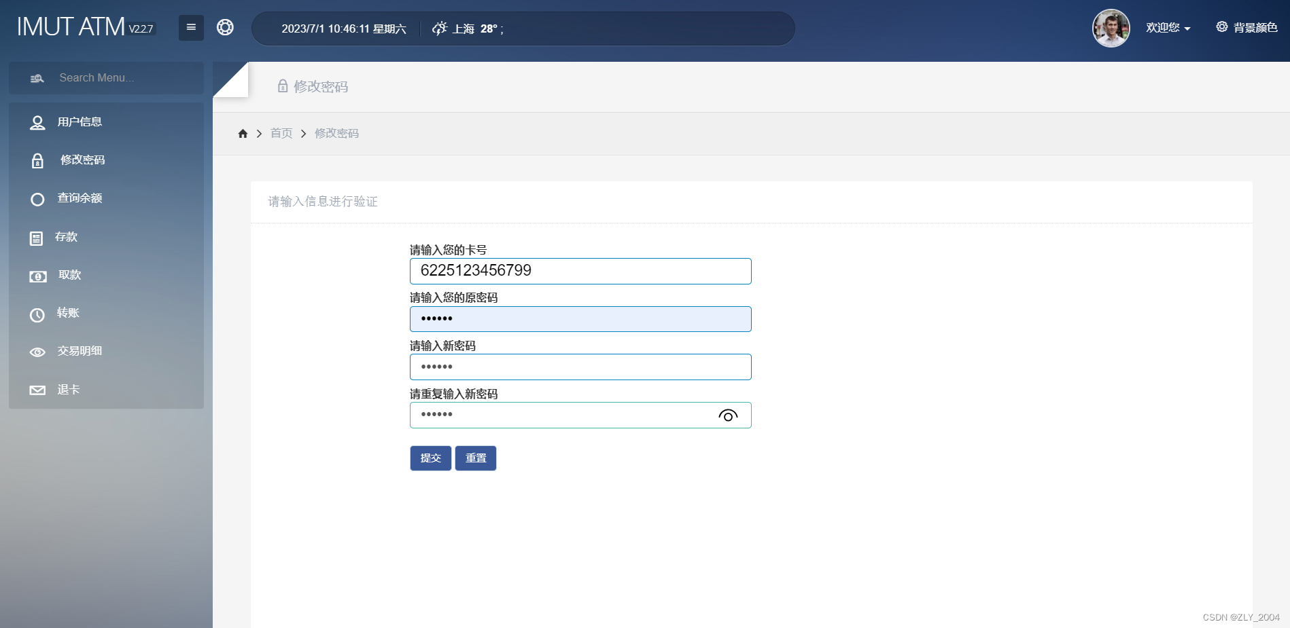Click the 修改密码 lock icon in sidebar
The image size is (1290, 628).
[x=37, y=160]
